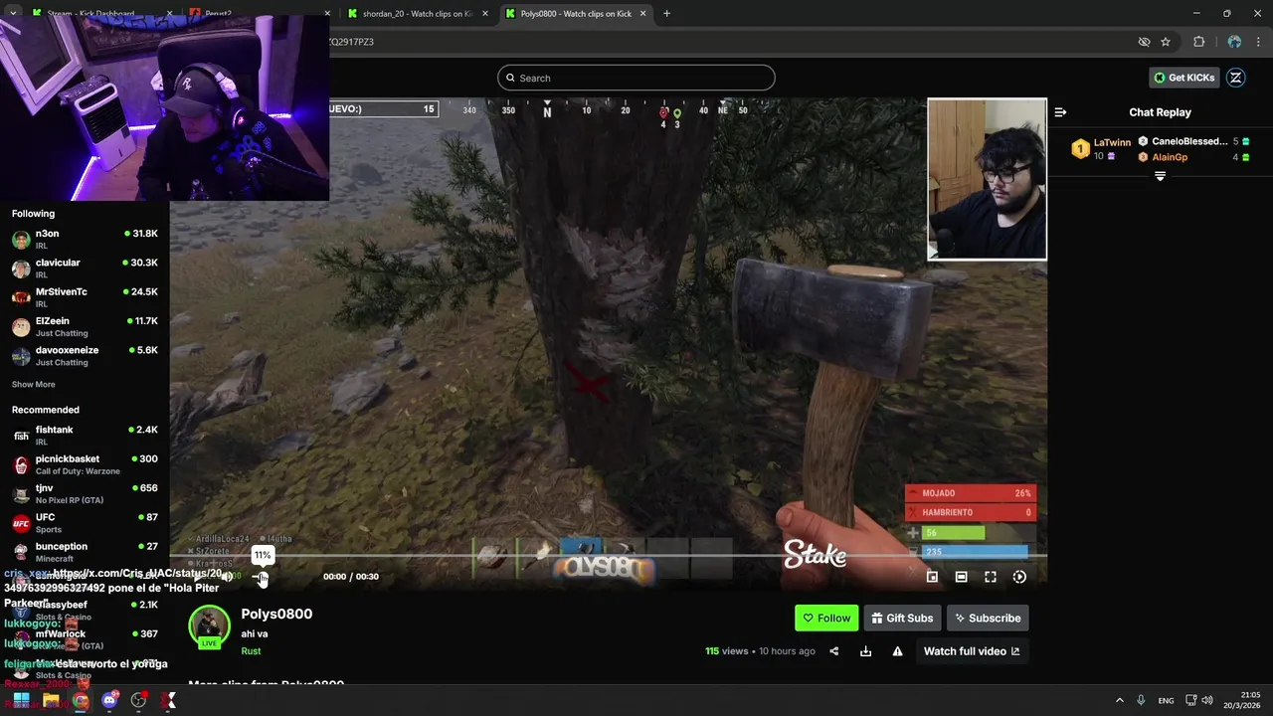Screen dimensions: 1273x716
Task: Subscribe to Polys0800
Action: (x=988, y=618)
